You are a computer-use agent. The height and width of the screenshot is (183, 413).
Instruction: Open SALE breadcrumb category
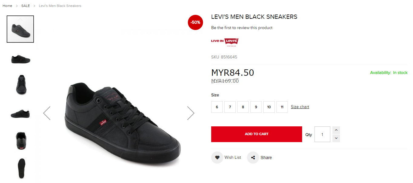[x=25, y=6]
